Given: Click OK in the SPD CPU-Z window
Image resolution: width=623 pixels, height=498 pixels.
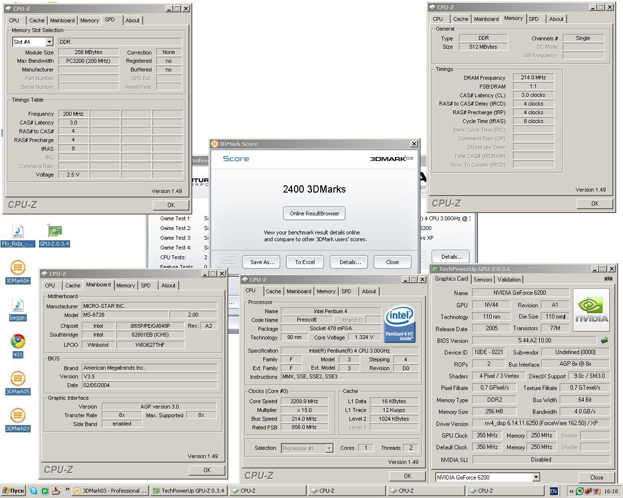Looking at the screenshot, I should pos(171,205).
